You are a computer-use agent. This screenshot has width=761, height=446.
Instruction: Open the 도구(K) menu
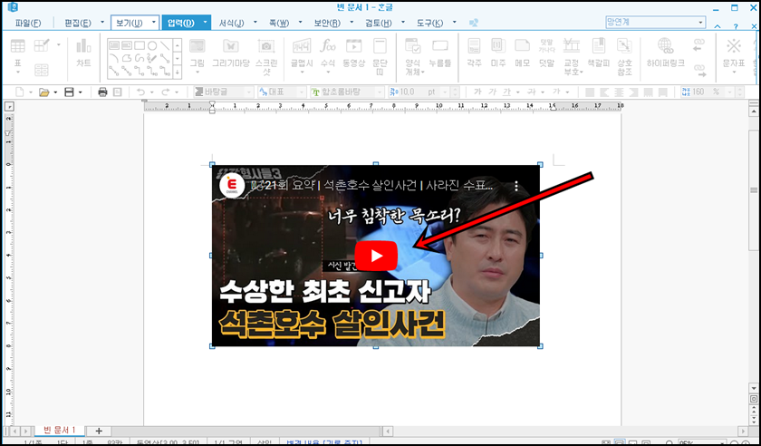pyautogui.click(x=430, y=23)
